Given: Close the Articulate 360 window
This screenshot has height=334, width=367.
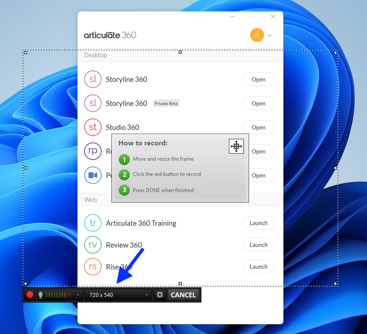Looking at the screenshot, I should [x=273, y=17].
